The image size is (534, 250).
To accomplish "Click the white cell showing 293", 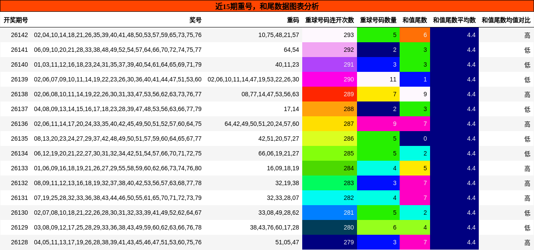I will (330, 35).
